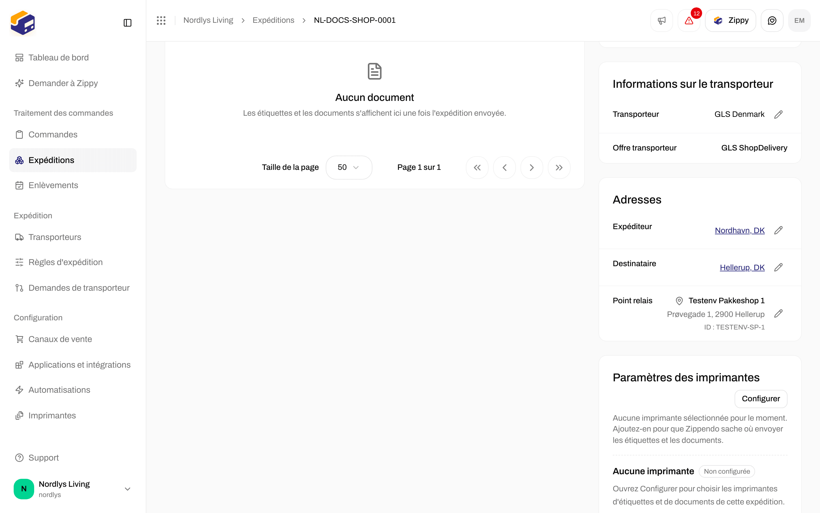Click the Non configurée badge
The height and width of the screenshot is (513, 820).
tap(727, 471)
